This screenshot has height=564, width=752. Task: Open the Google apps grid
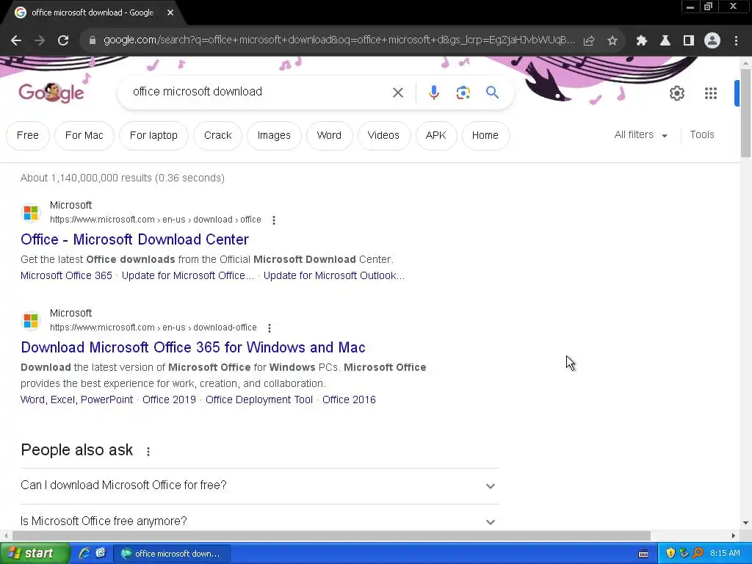[x=711, y=93]
